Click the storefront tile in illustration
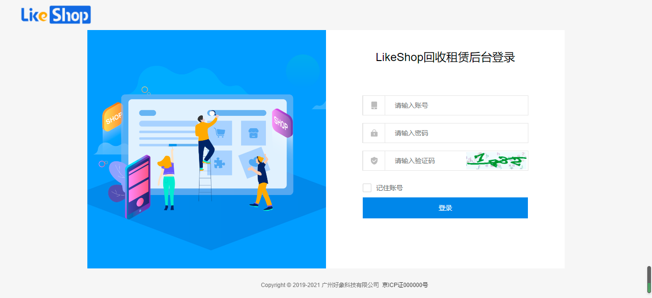 (x=253, y=133)
